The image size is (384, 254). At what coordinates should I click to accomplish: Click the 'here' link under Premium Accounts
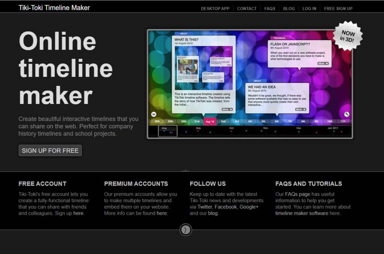click(x=162, y=213)
